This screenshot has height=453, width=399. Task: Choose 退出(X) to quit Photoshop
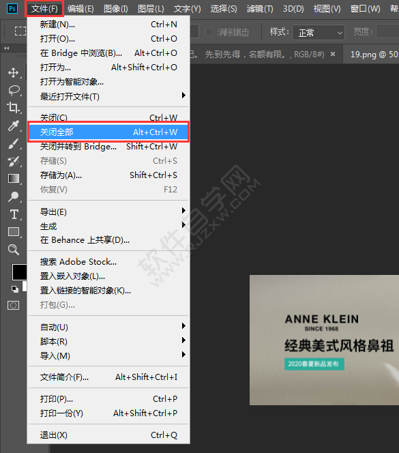[x=108, y=435]
